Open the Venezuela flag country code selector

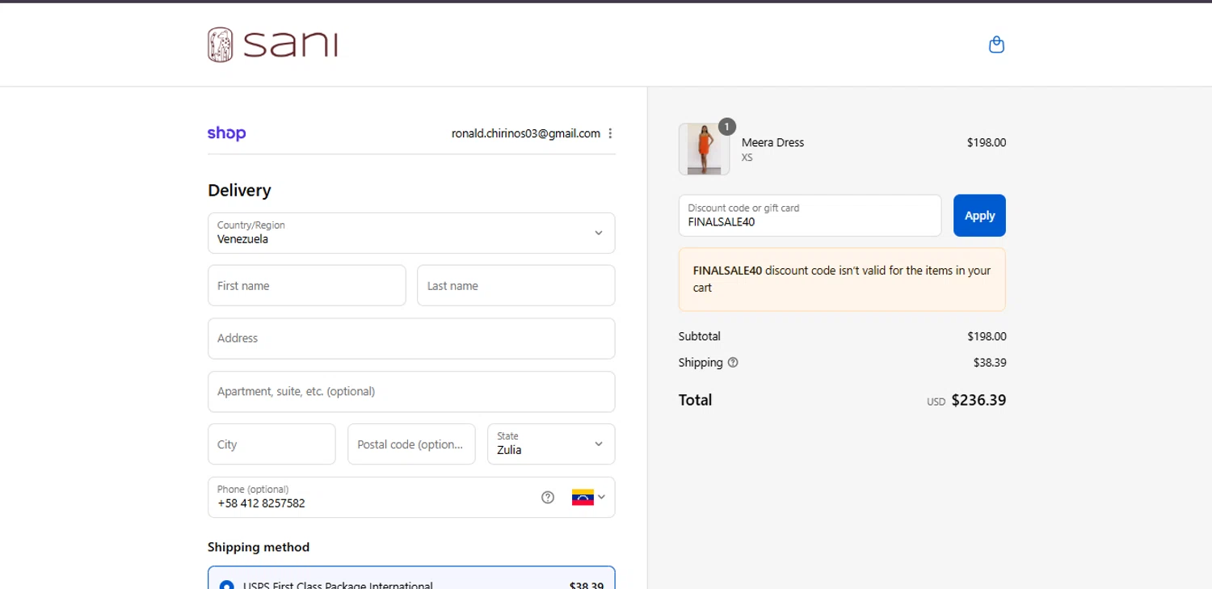[x=588, y=497]
